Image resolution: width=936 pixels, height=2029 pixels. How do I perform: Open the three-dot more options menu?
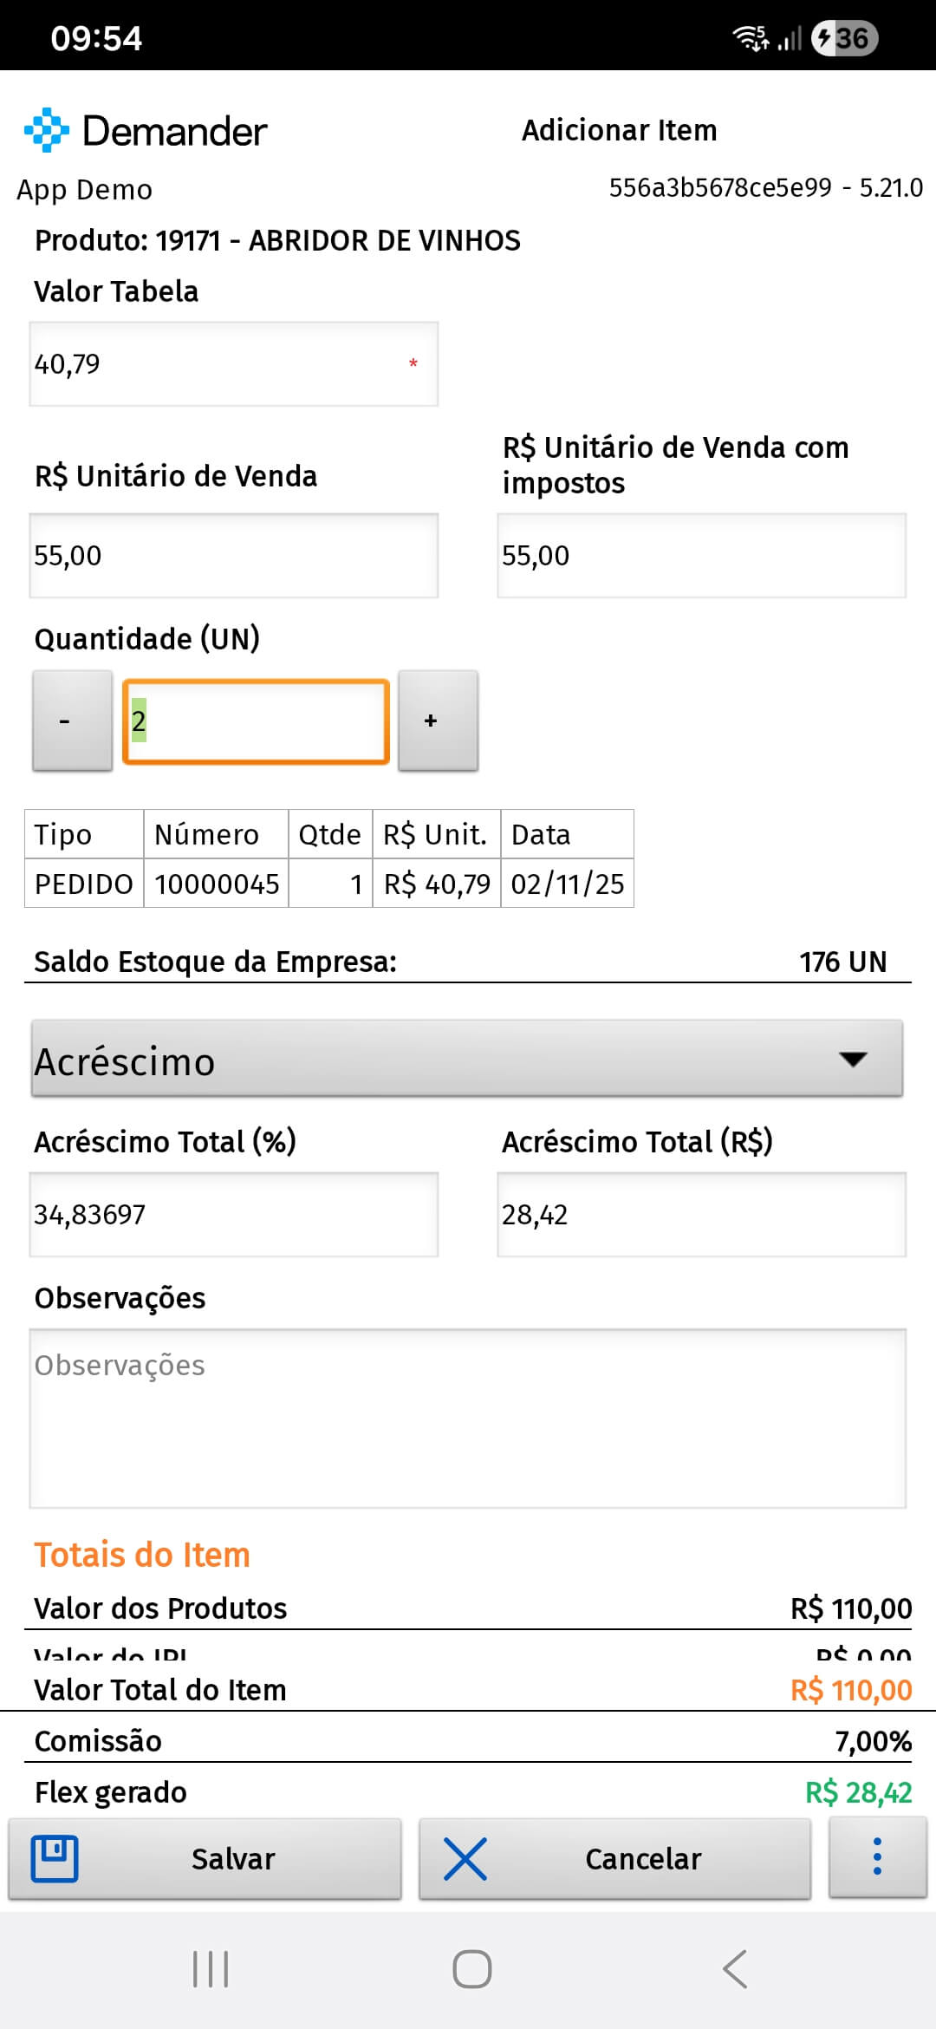[x=877, y=1856]
